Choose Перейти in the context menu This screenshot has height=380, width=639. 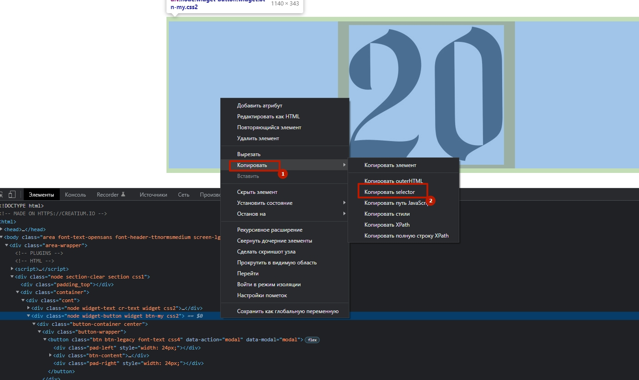(x=285, y=274)
